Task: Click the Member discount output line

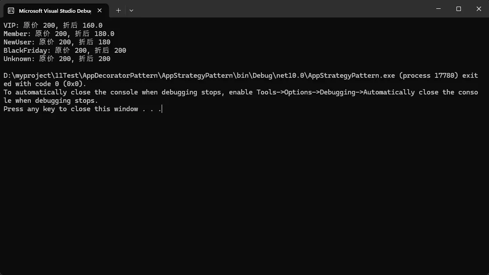Action: [x=58, y=34]
